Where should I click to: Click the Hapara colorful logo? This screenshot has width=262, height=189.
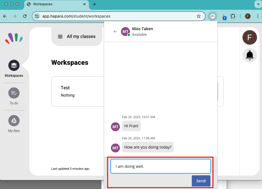[x=14, y=38]
